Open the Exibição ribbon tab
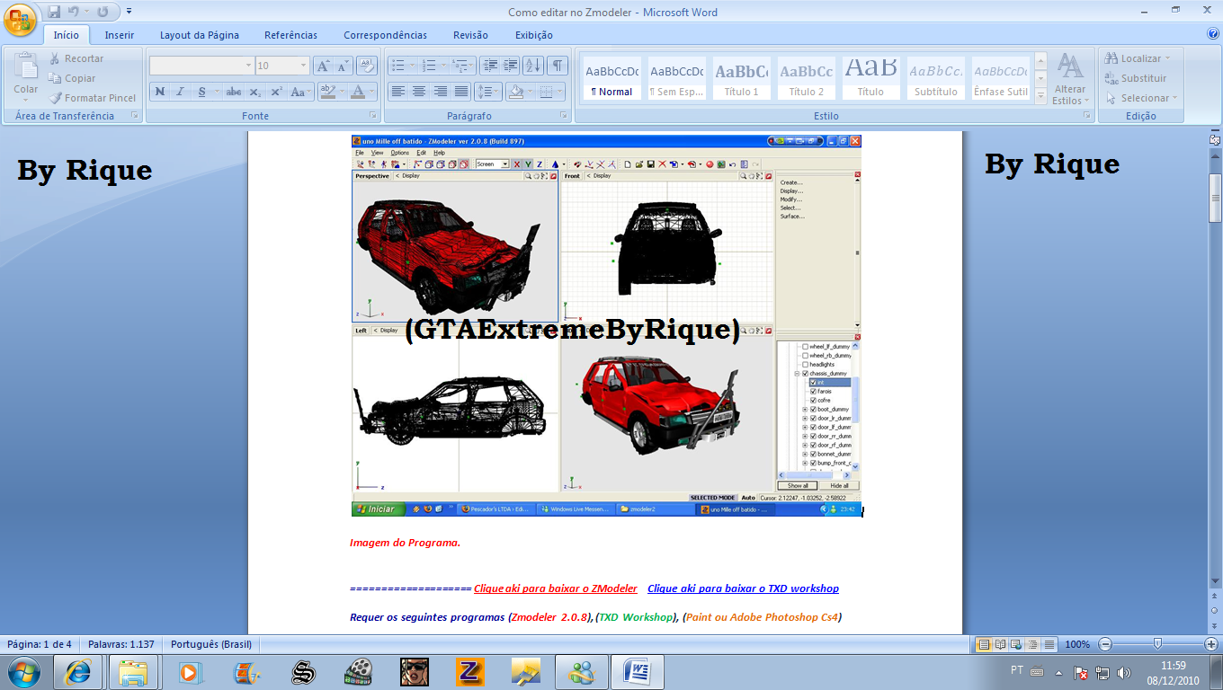Viewport: 1223px width, 690px height. [x=533, y=33]
